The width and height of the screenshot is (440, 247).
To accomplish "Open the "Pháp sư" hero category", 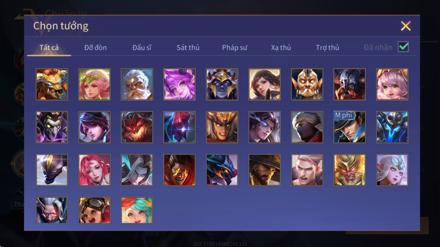I will (234, 48).
